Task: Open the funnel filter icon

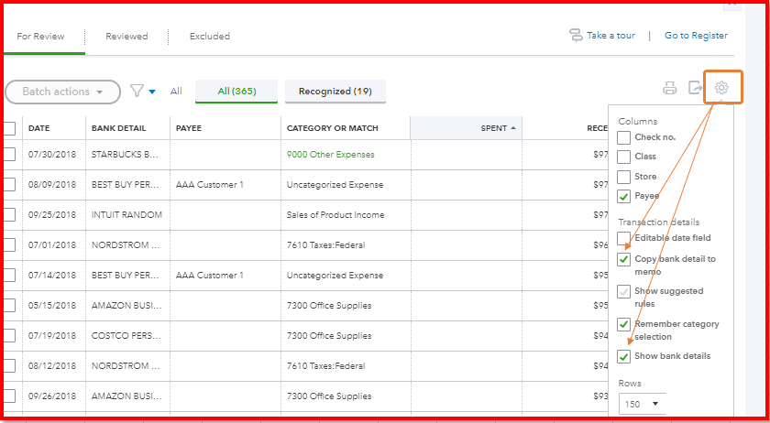Action: coord(137,91)
